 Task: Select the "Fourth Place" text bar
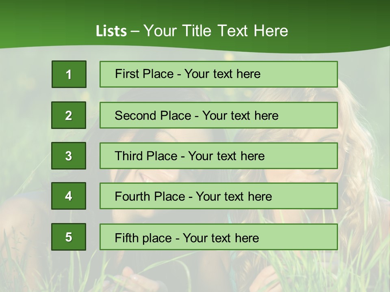[x=219, y=196]
